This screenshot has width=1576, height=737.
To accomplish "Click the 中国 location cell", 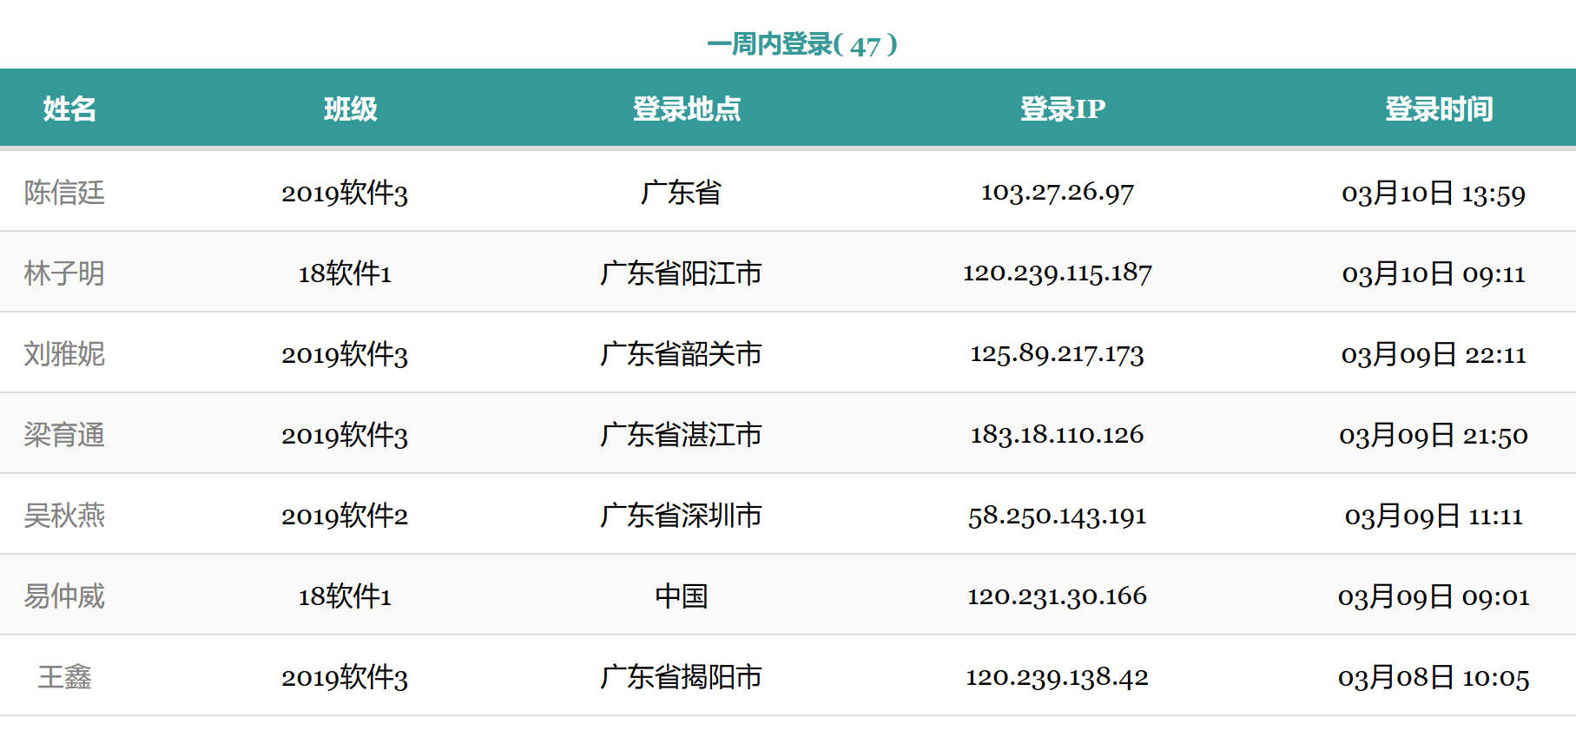I will [x=681, y=596].
